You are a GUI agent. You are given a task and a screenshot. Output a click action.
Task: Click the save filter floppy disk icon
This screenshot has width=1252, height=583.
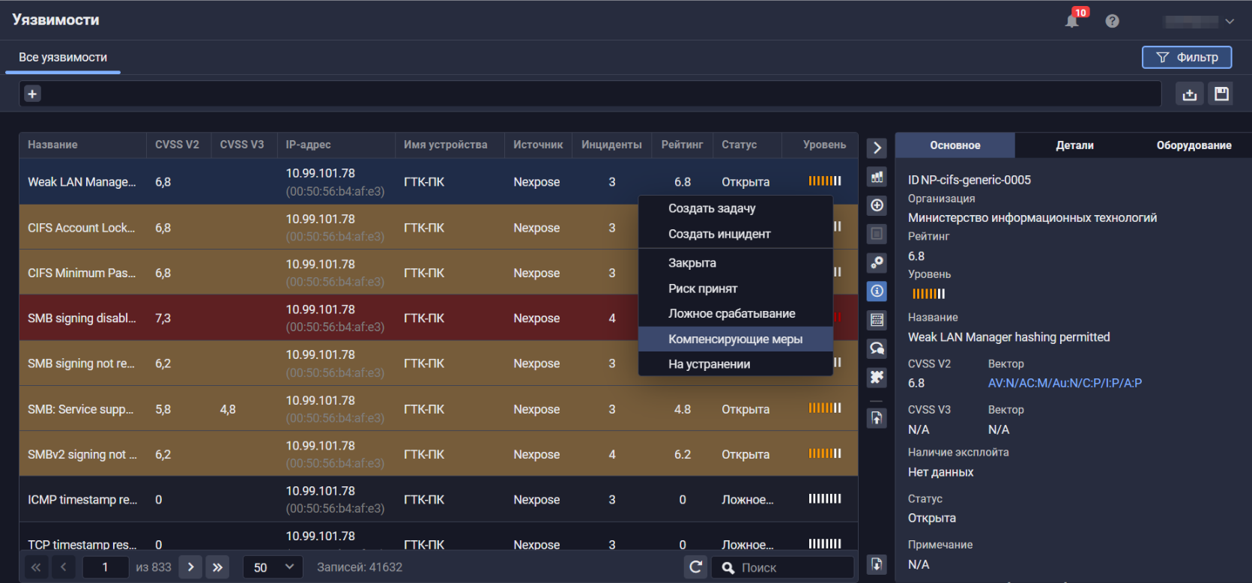(x=1221, y=94)
